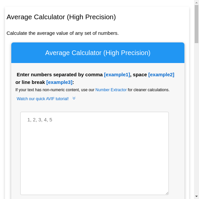
Task: Click the Watch our quick AVIF tutorial link
Action: [x=43, y=99]
